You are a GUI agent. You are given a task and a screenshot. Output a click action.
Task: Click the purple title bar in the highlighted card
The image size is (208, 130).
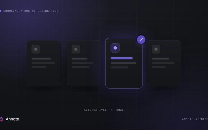122,58
